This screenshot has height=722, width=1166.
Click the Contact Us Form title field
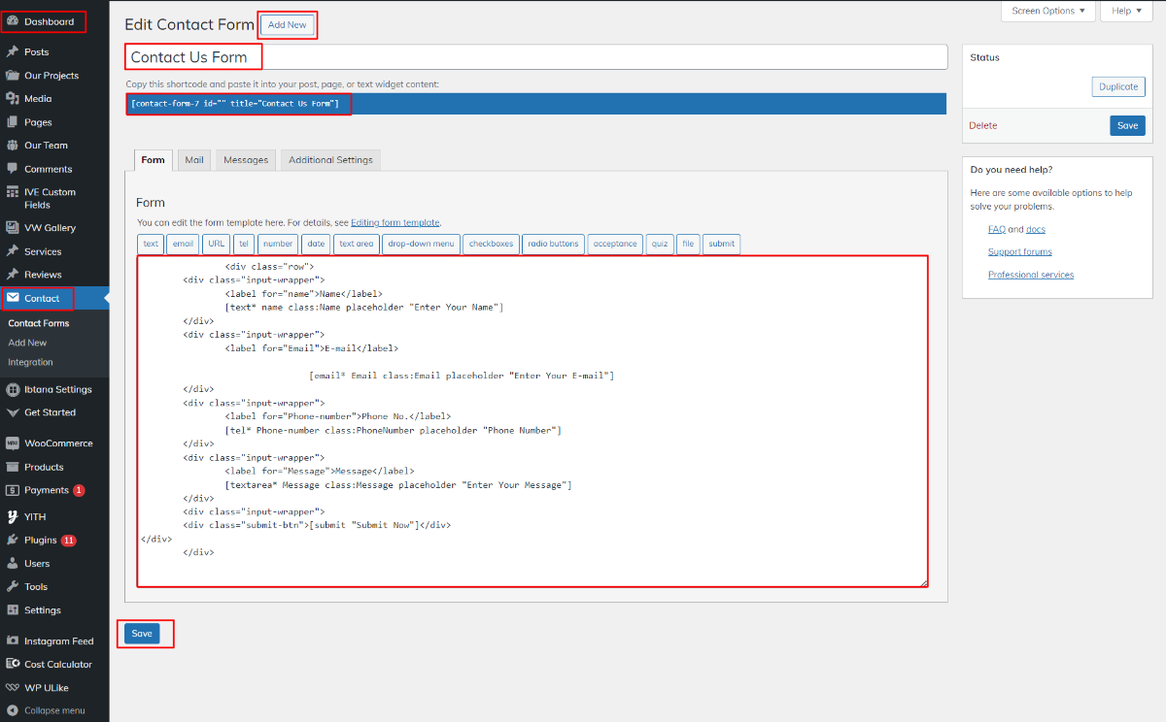coord(536,57)
